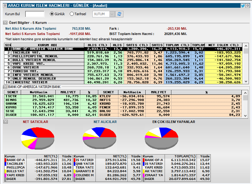Select INFO YATIRIM MENKUL row

coord(123,75)
